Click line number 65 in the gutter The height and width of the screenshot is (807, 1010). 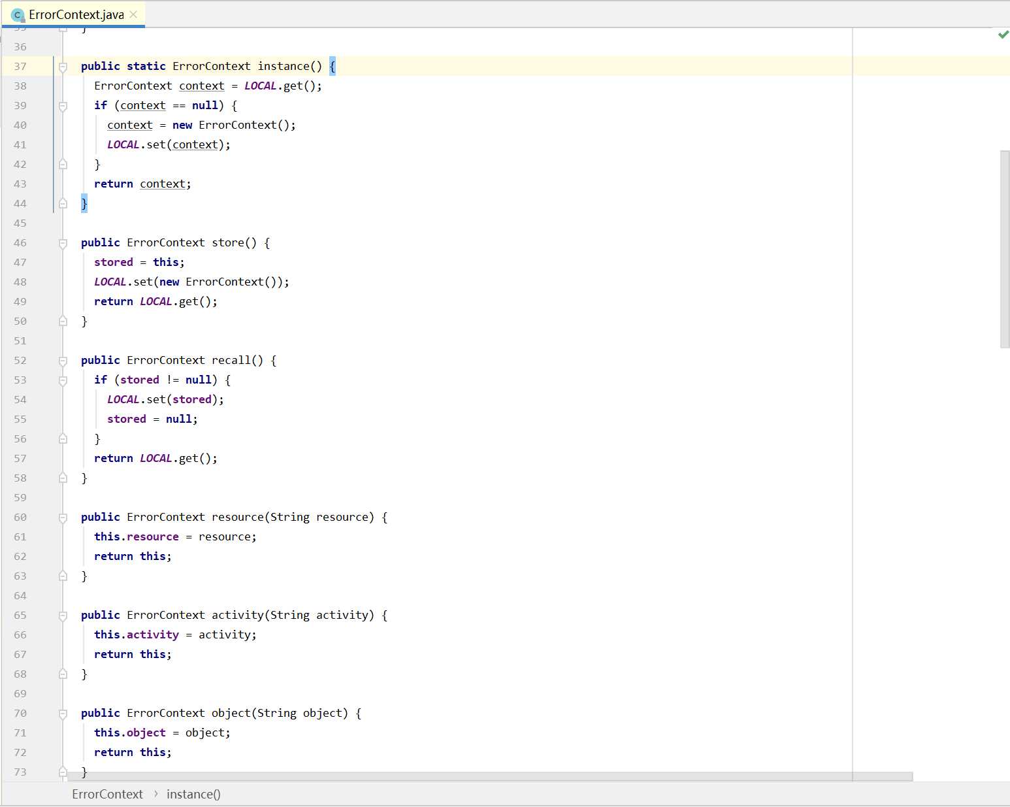[x=20, y=615]
